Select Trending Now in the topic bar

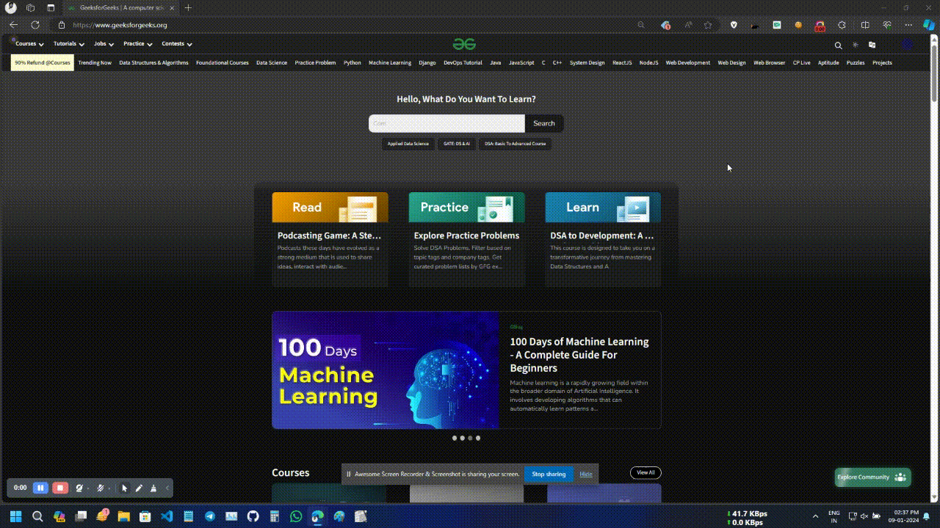95,63
